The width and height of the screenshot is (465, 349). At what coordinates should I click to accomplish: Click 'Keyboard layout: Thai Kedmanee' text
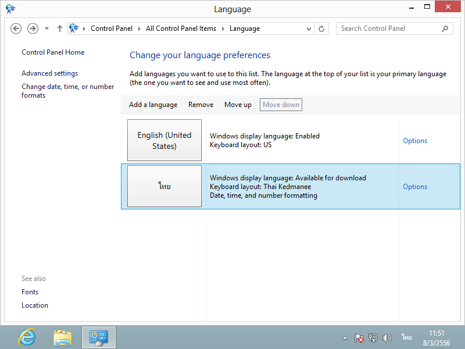pyautogui.click(x=260, y=187)
